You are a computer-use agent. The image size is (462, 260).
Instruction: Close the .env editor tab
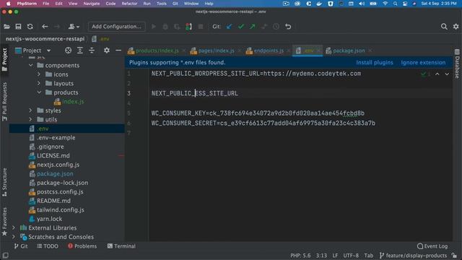coord(318,51)
